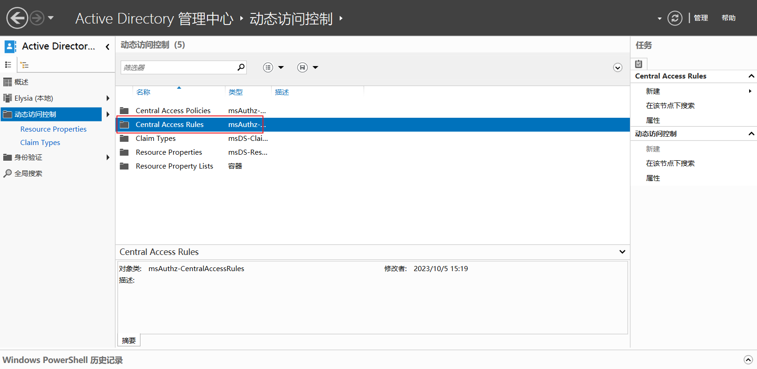
Task: Select the 摘要 tab
Action: [129, 340]
